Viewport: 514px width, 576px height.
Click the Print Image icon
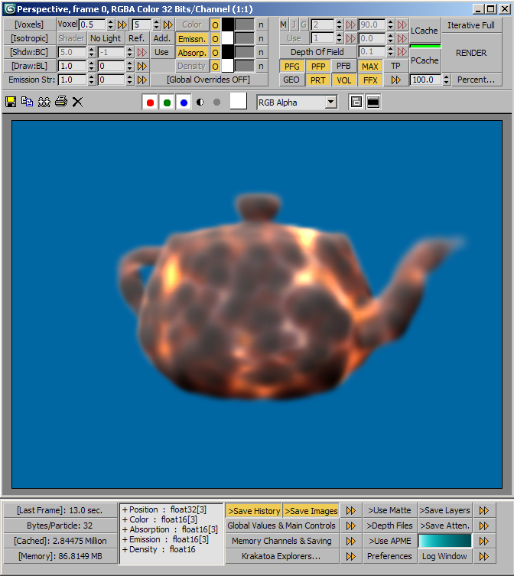coord(61,102)
